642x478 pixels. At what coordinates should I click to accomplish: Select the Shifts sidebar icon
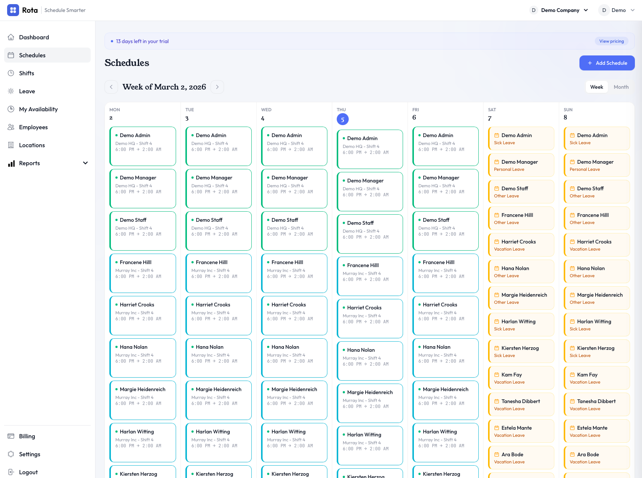click(11, 73)
